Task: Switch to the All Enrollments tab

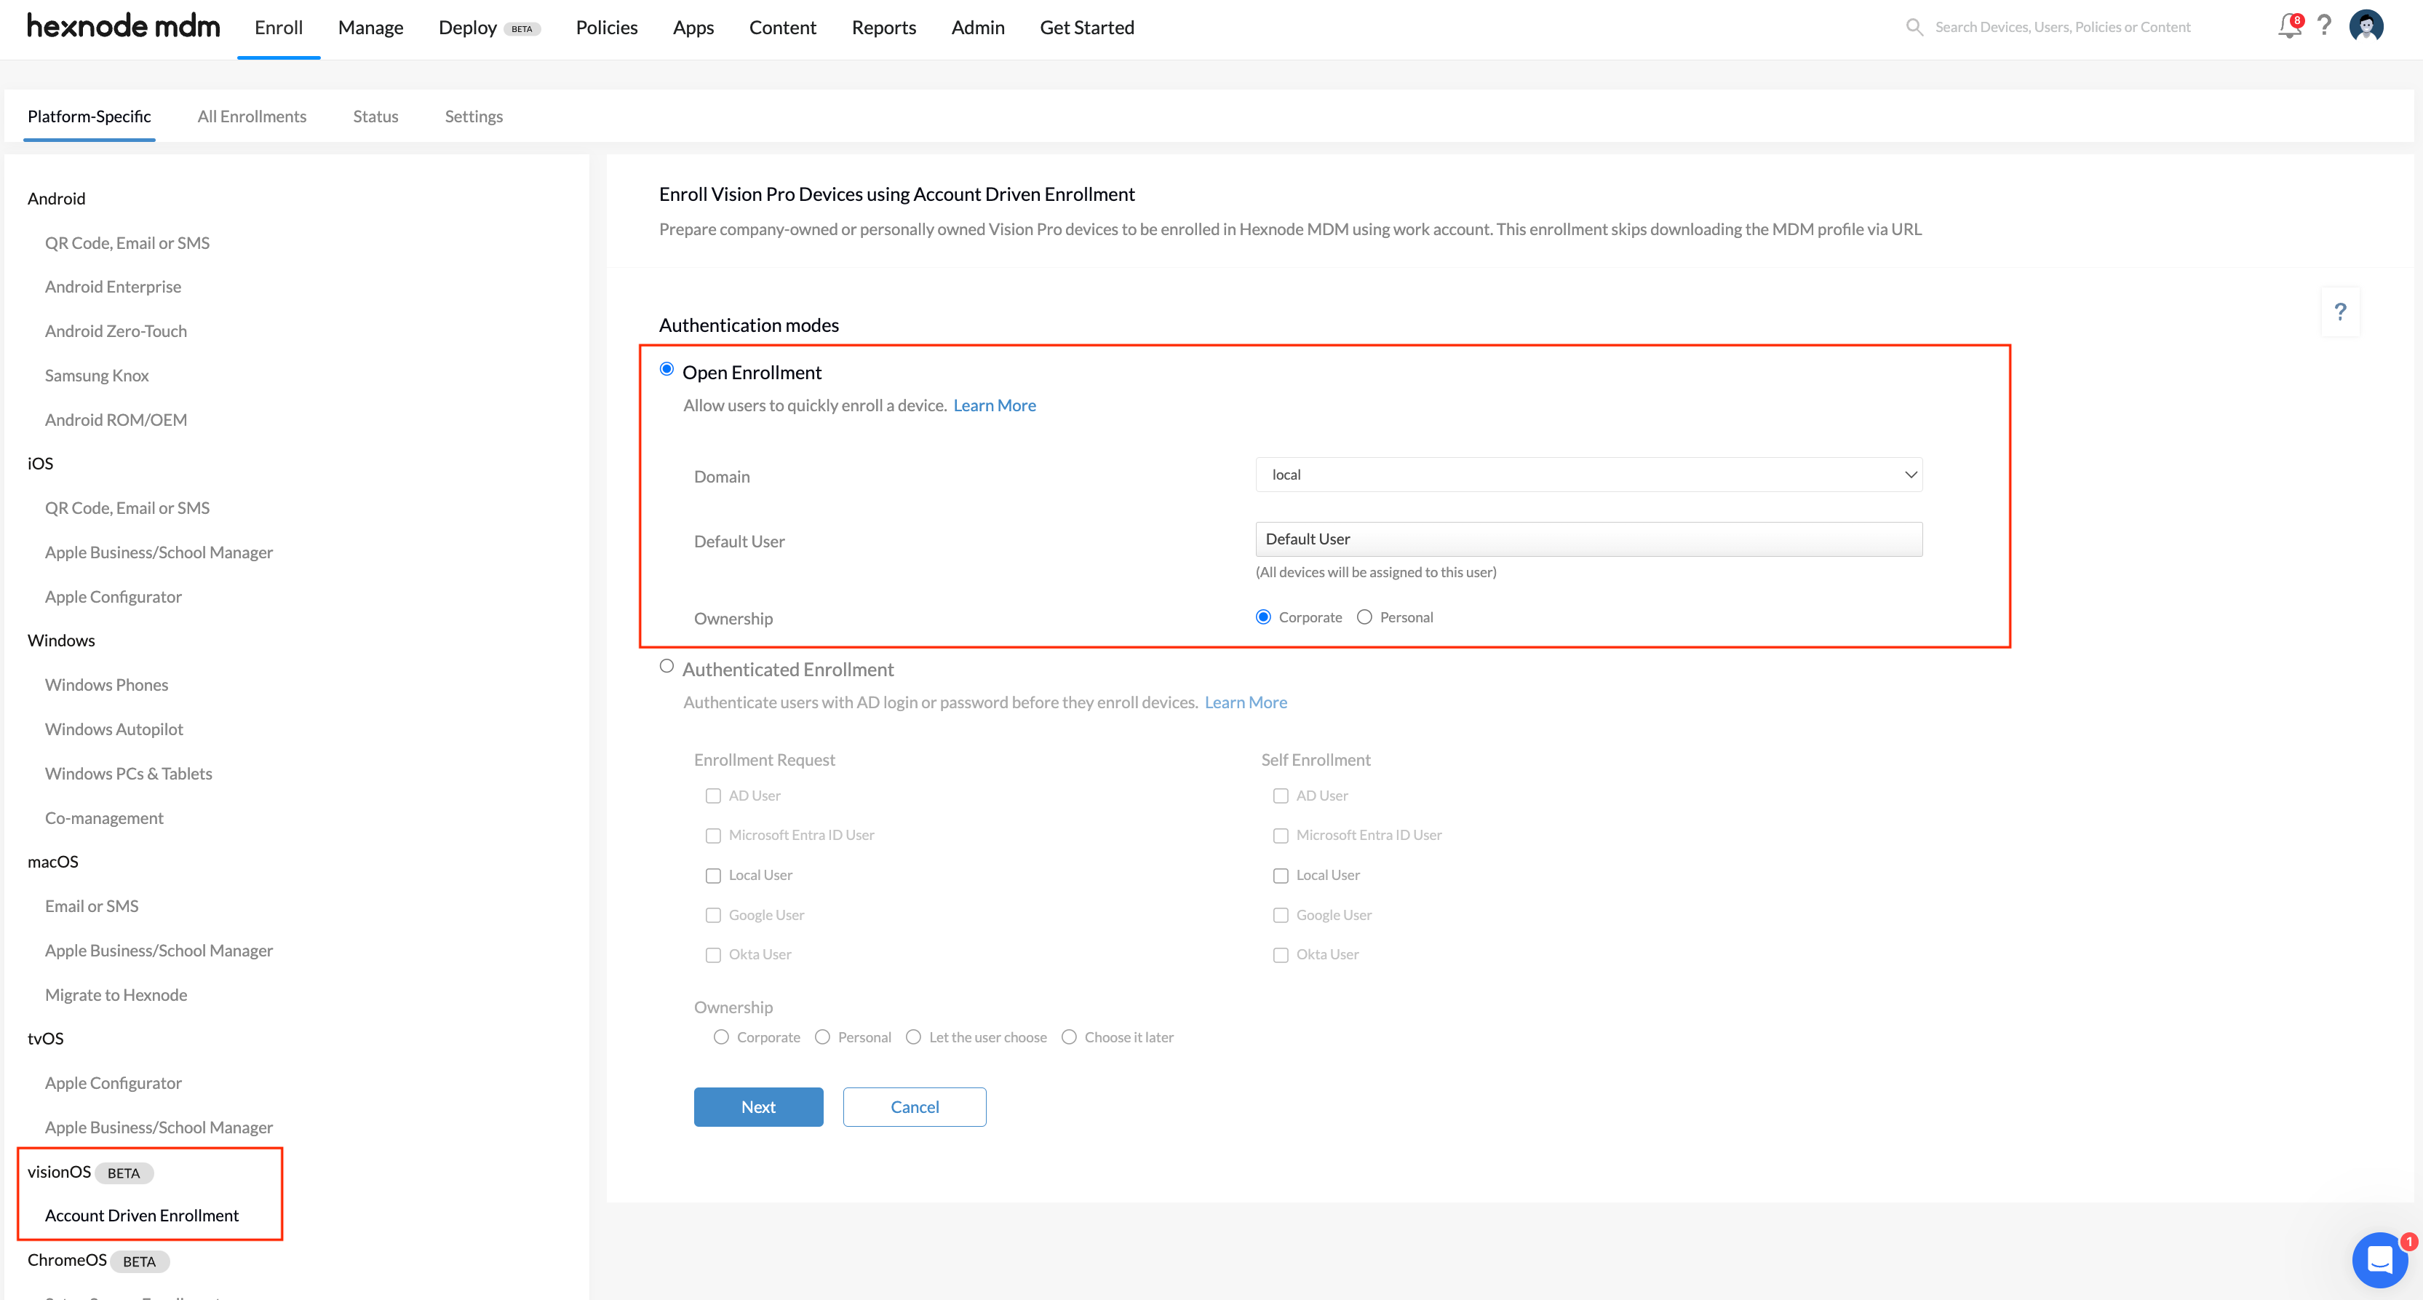Action: (252, 116)
